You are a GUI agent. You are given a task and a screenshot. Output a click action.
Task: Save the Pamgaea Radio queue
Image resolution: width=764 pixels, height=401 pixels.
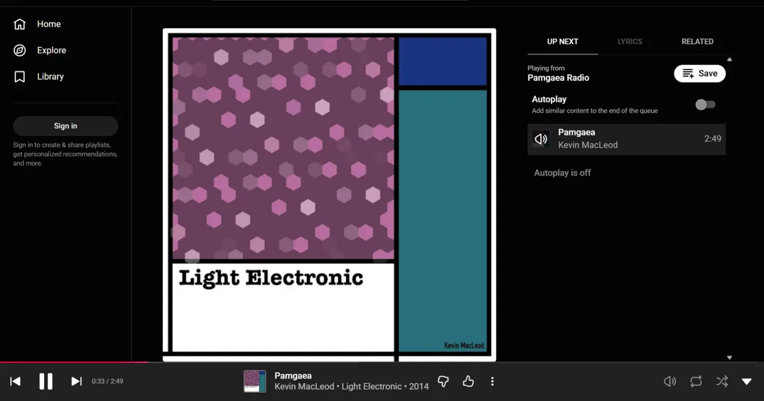point(700,73)
